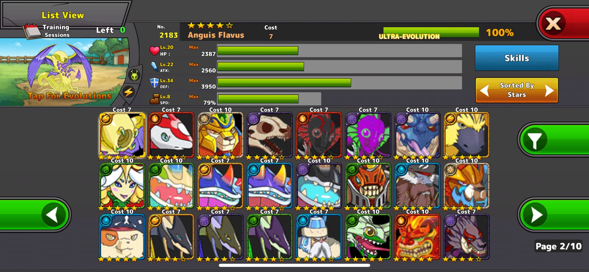
Task: Switch sort order with the left arrow
Action: click(x=484, y=90)
